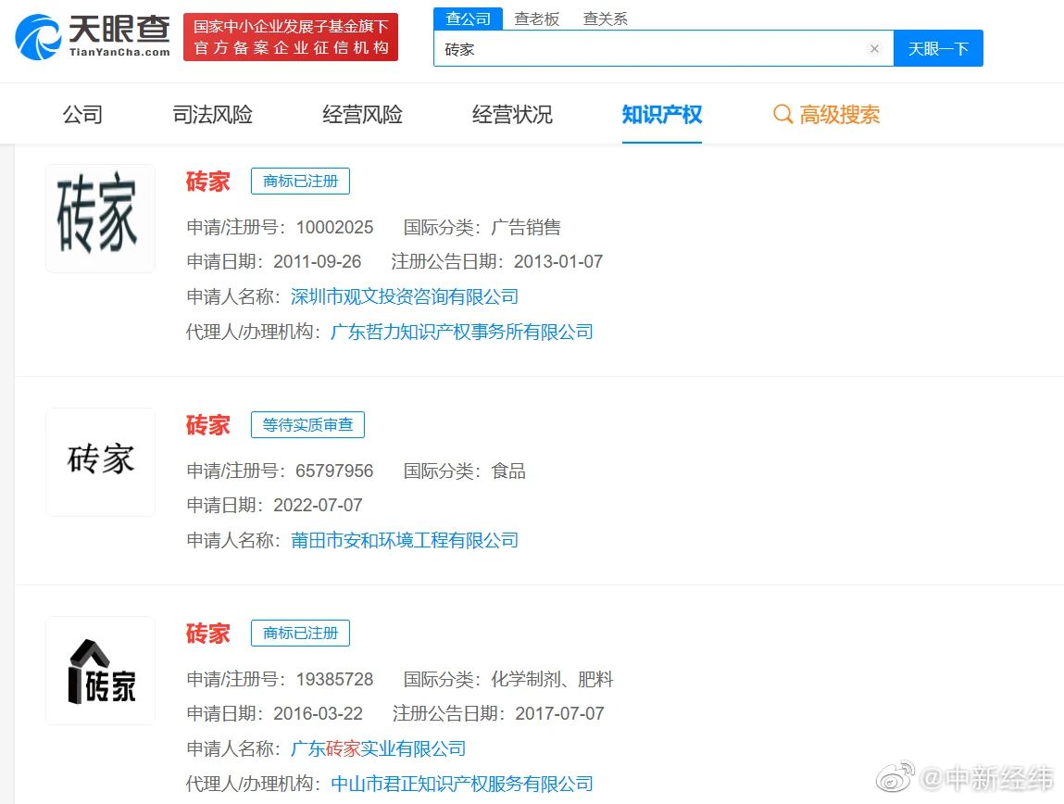Select application number 65797956 text
This screenshot has height=804, width=1064.
pyautogui.click(x=334, y=471)
